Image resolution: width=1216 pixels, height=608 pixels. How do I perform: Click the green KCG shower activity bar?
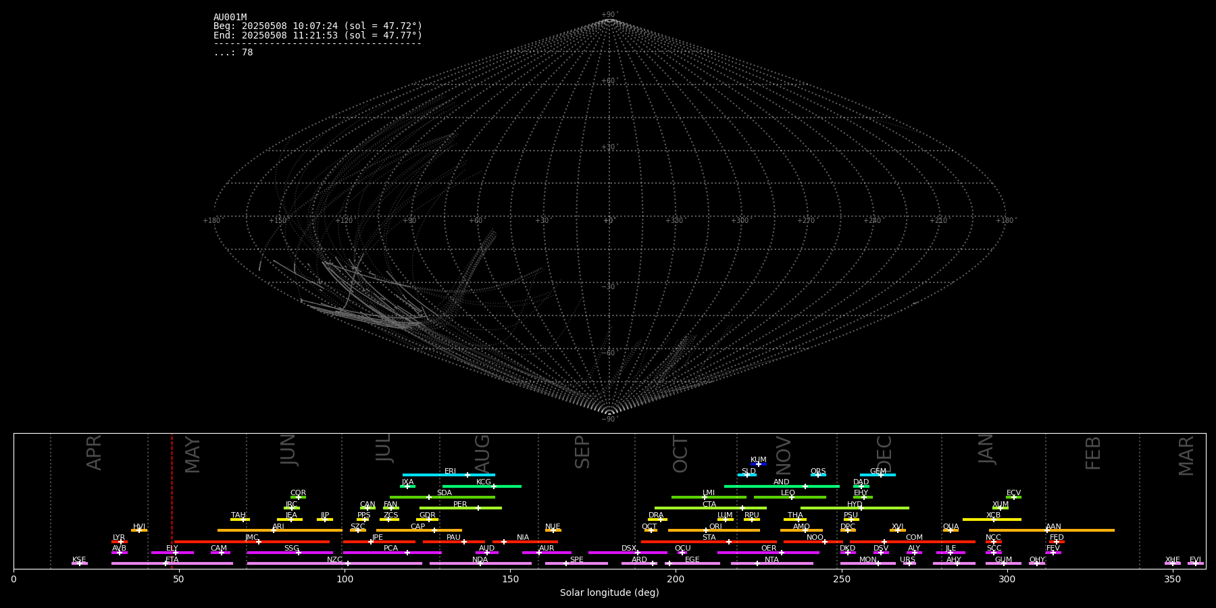click(x=482, y=486)
